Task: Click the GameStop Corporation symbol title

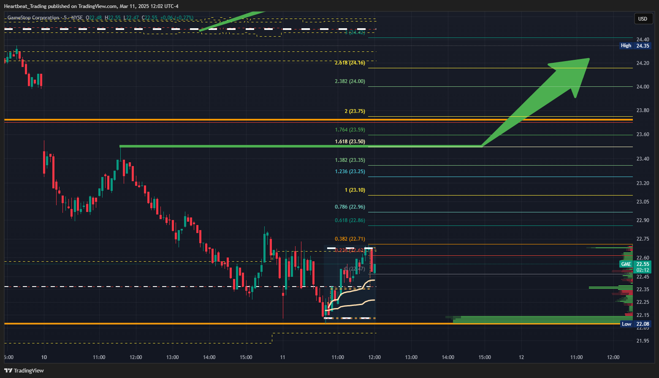Action: coord(33,18)
